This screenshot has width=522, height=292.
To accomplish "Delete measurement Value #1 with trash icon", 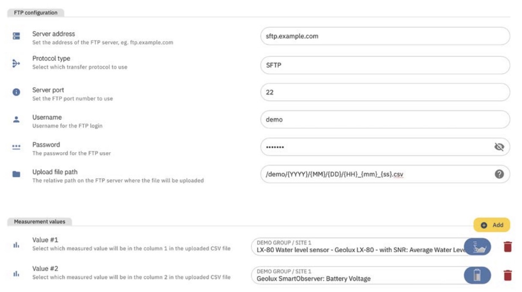I will (x=508, y=247).
